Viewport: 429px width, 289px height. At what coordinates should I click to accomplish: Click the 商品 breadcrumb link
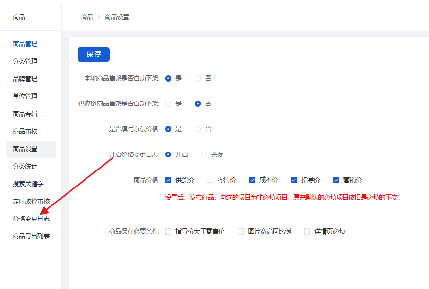click(87, 17)
